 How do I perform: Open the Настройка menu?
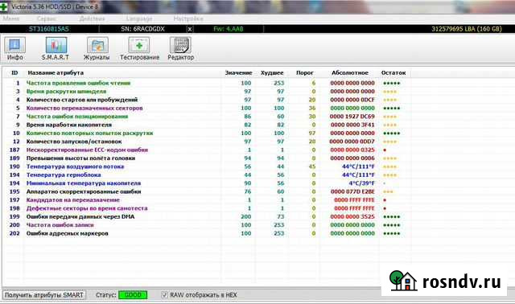tap(188, 18)
